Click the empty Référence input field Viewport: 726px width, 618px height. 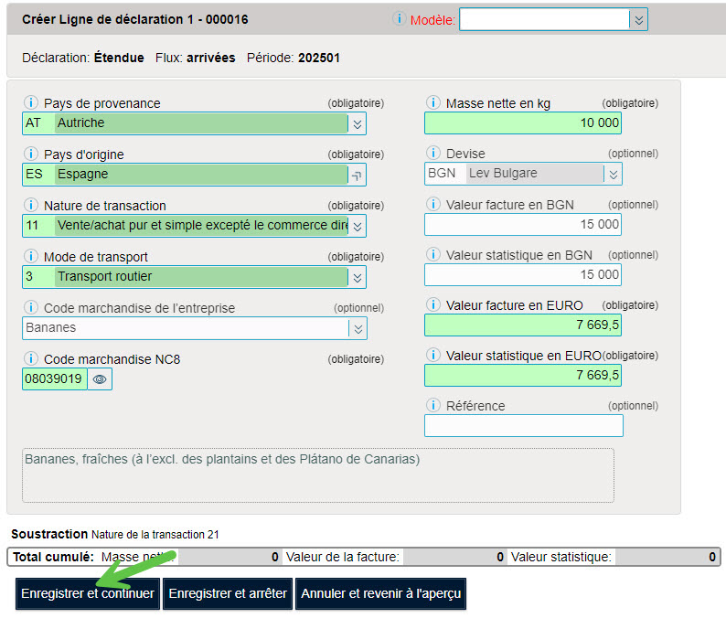[x=524, y=425]
